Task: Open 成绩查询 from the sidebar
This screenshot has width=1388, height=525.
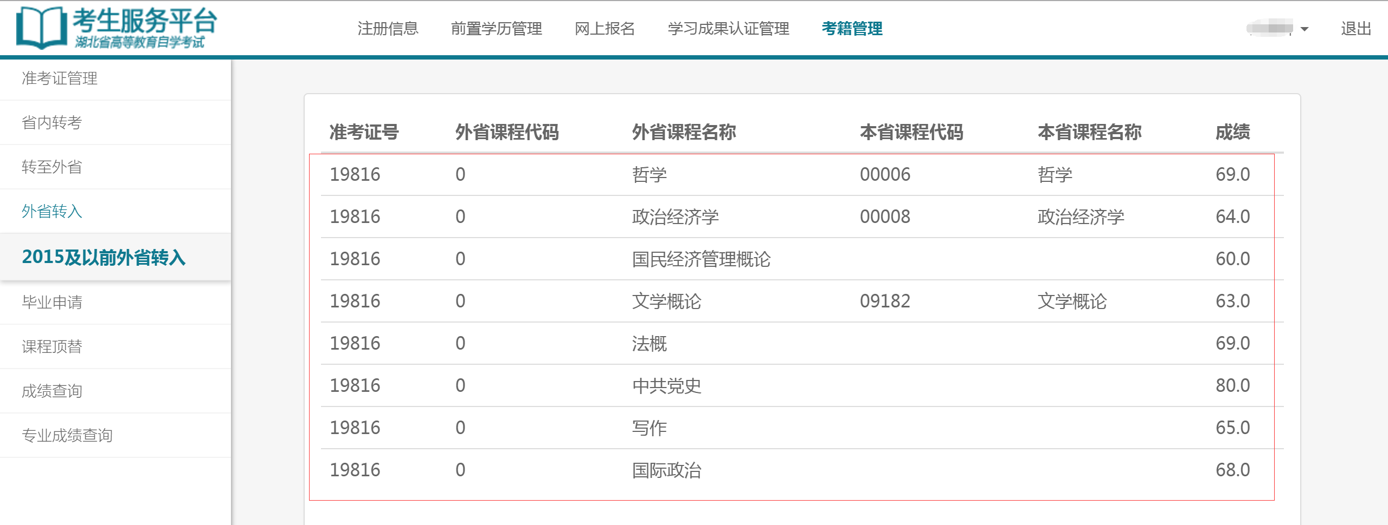Action: 52,391
